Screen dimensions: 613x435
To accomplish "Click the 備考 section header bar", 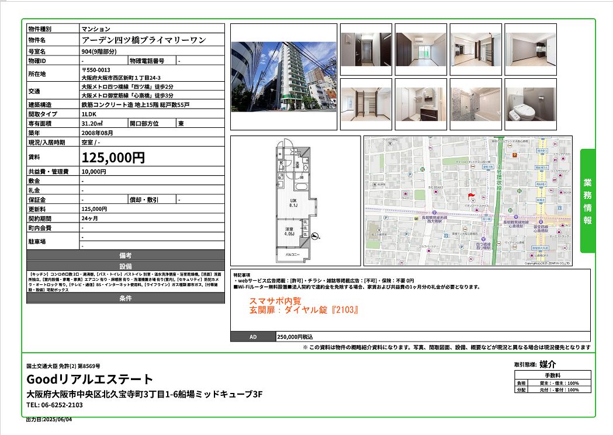I will 126,256.
